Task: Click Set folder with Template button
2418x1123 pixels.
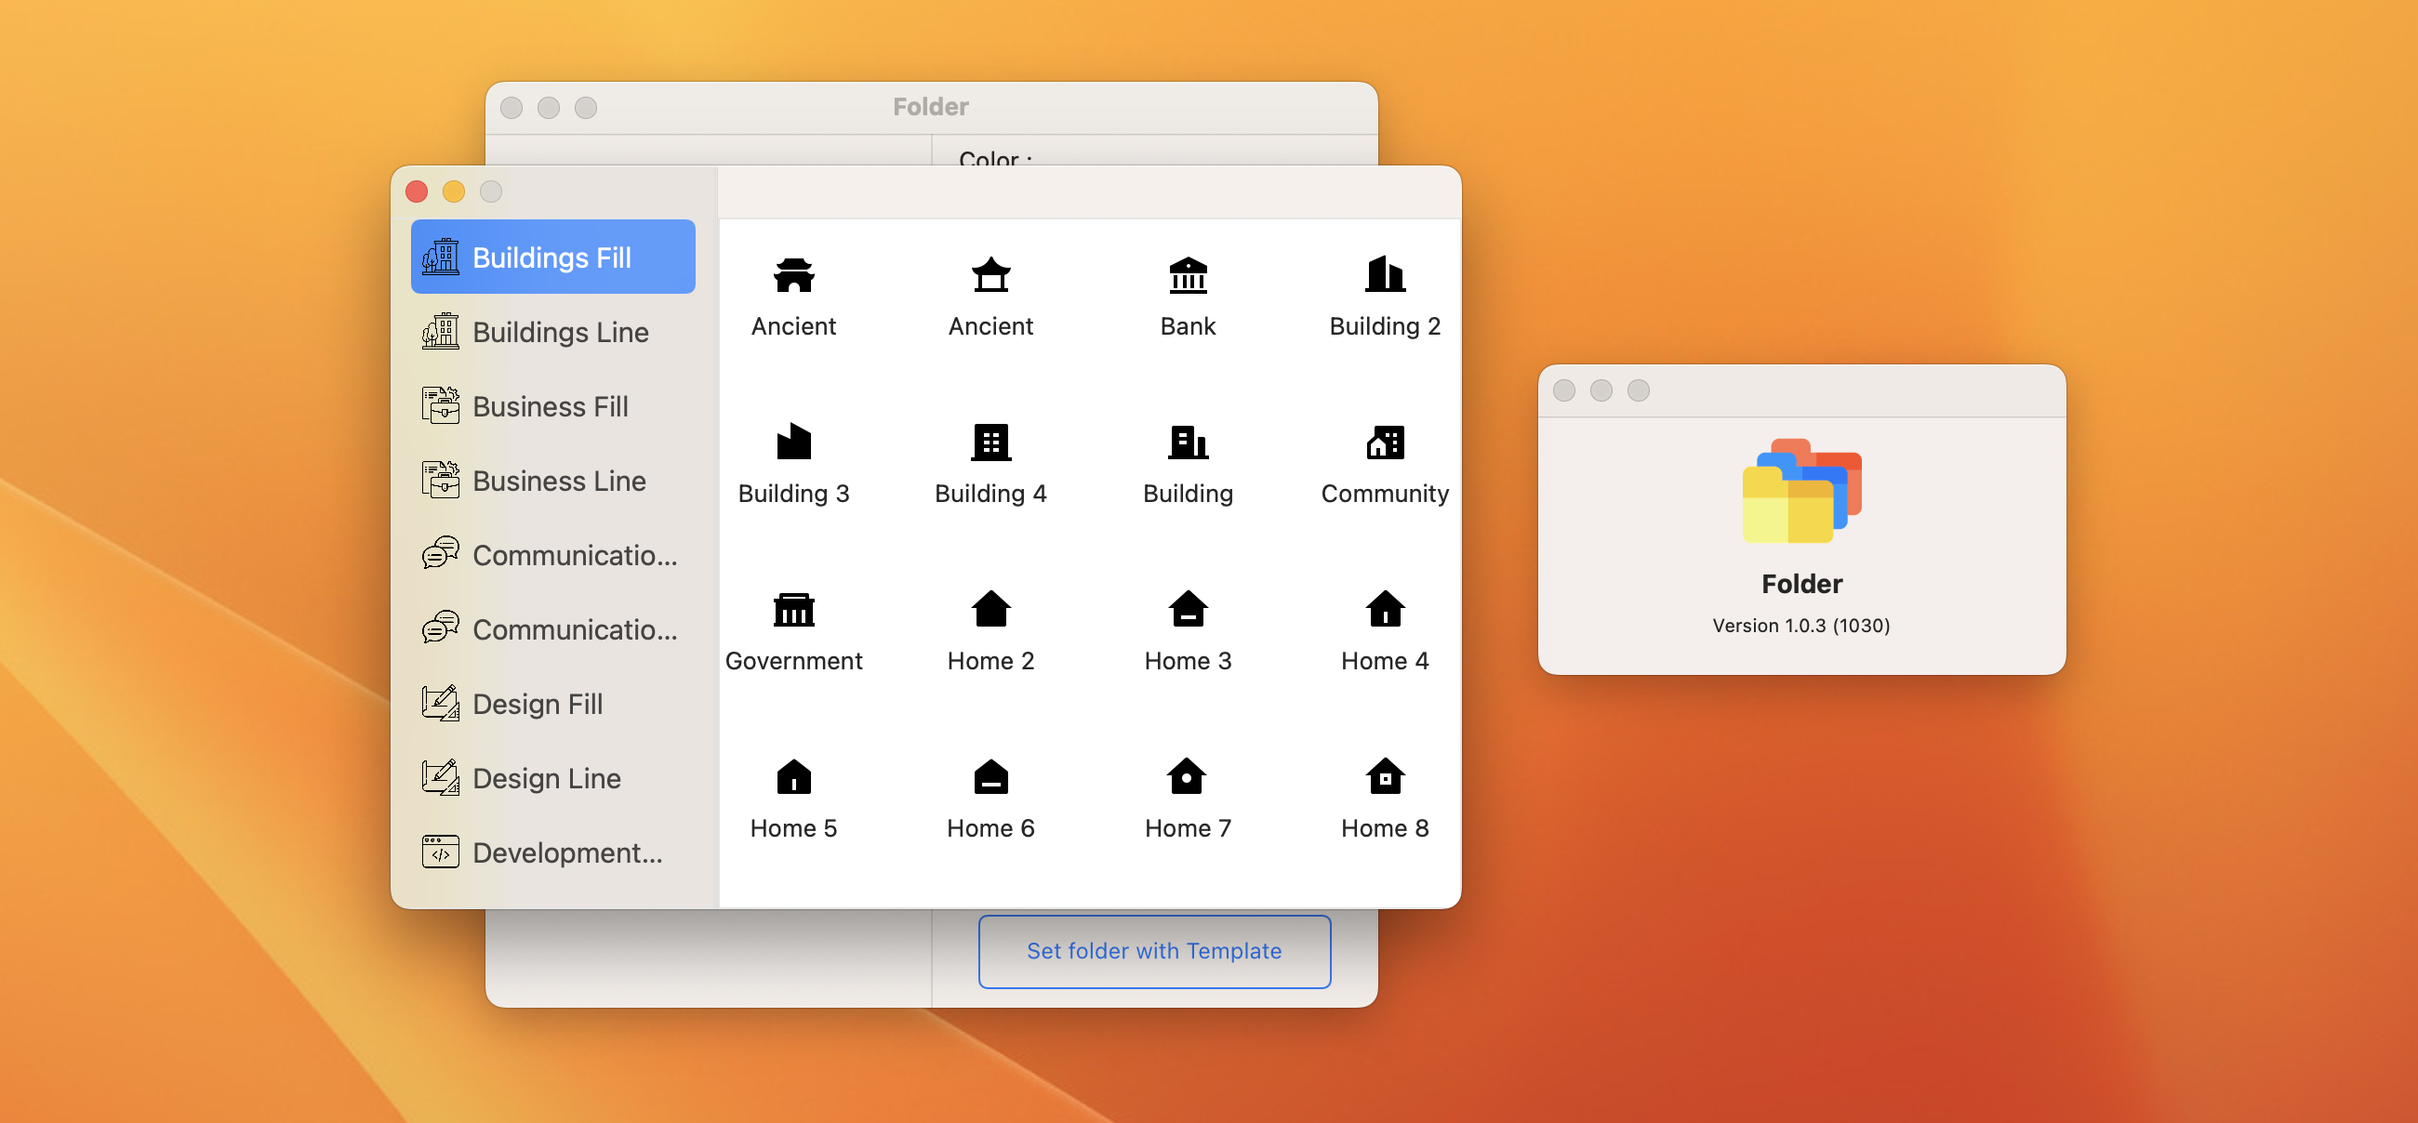Action: tap(1153, 950)
